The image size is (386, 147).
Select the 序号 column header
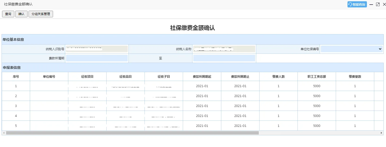point(16,76)
